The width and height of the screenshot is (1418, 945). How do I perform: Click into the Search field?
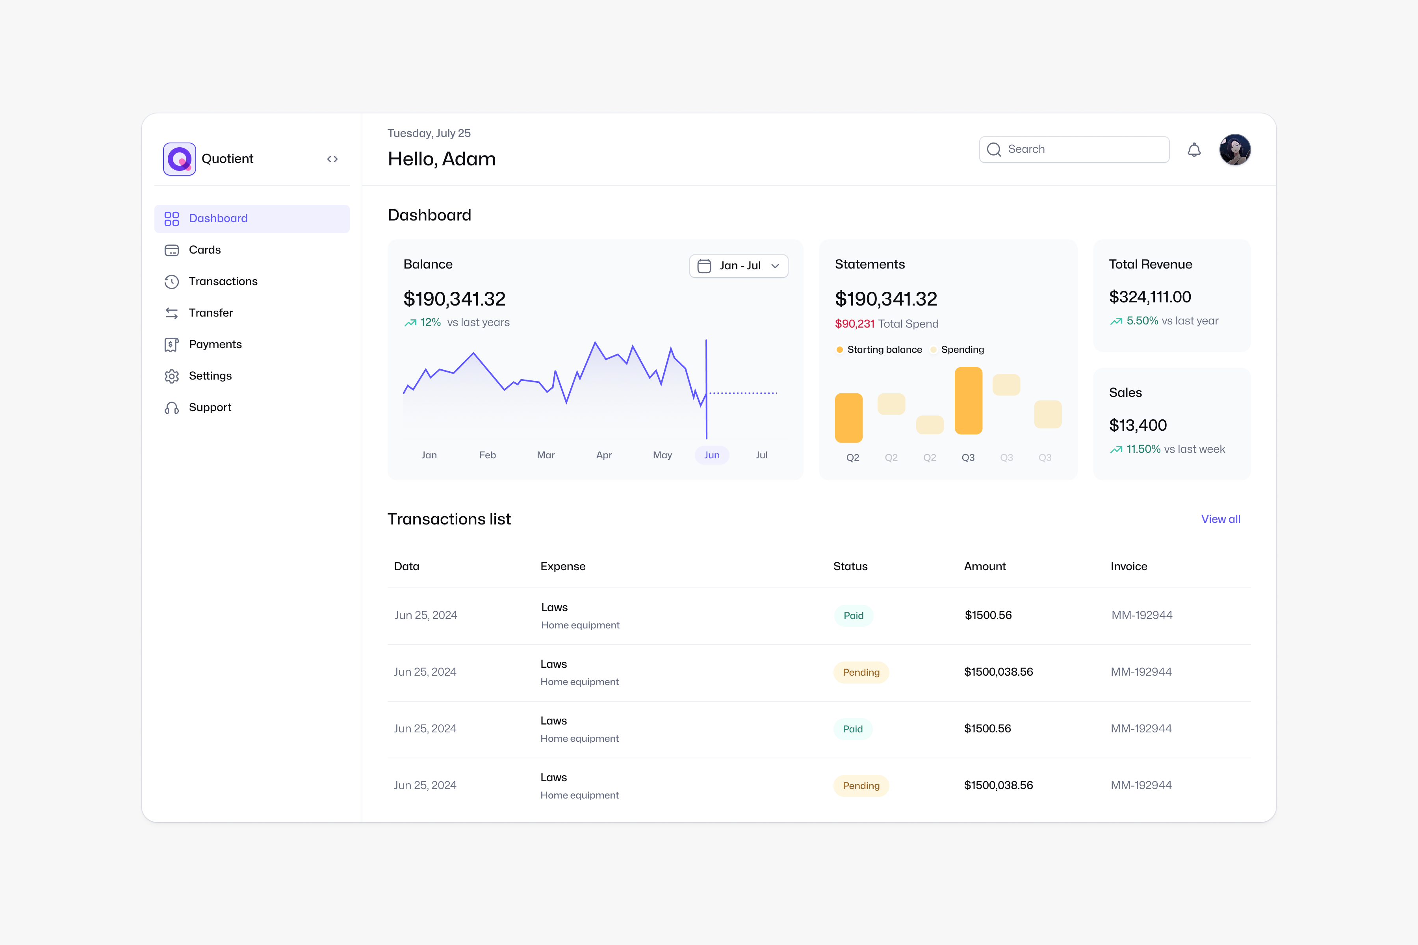(1079, 150)
